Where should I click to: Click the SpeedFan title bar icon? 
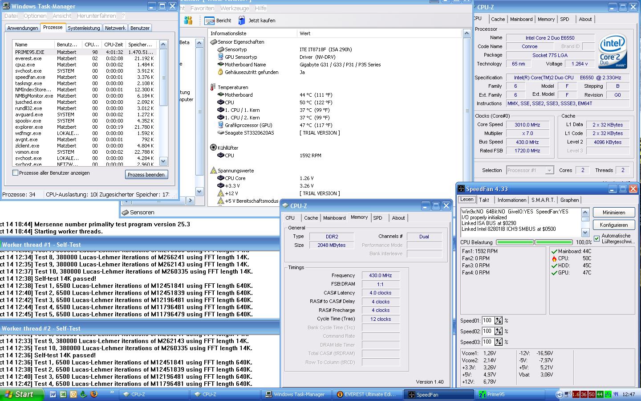point(461,189)
